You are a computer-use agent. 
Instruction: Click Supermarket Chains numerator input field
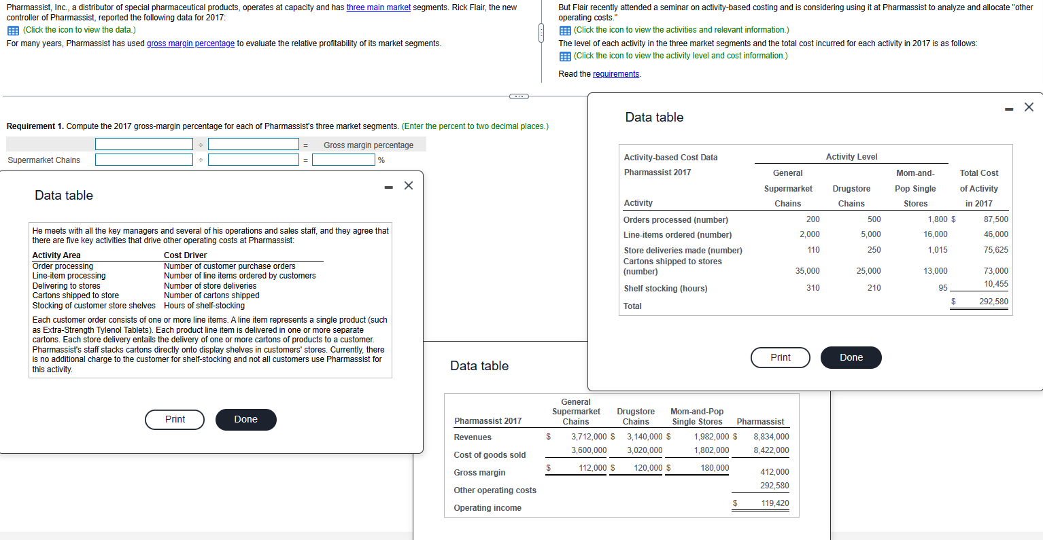point(144,160)
